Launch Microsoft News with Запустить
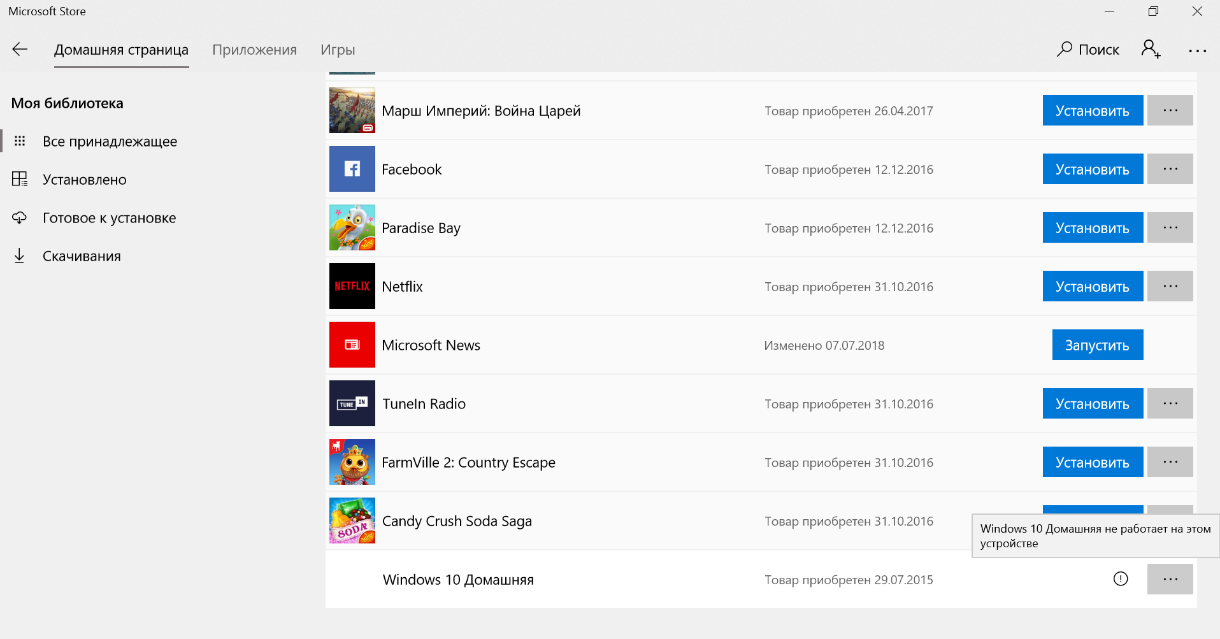Viewport: 1220px width, 639px height. click(x=1098, y=345)
